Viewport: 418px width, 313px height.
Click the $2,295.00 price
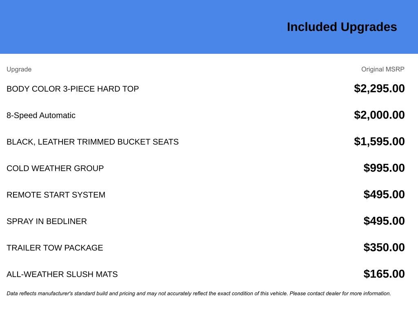click(379, 88)
